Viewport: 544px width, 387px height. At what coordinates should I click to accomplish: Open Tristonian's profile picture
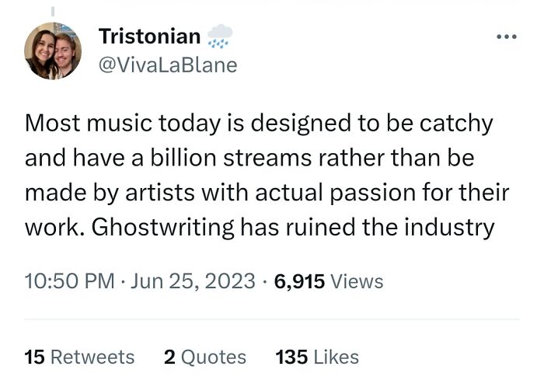(x=53, y=51)
